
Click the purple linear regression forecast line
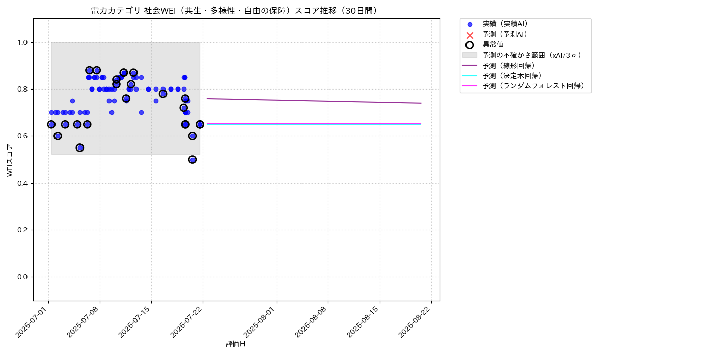(314, 101)
